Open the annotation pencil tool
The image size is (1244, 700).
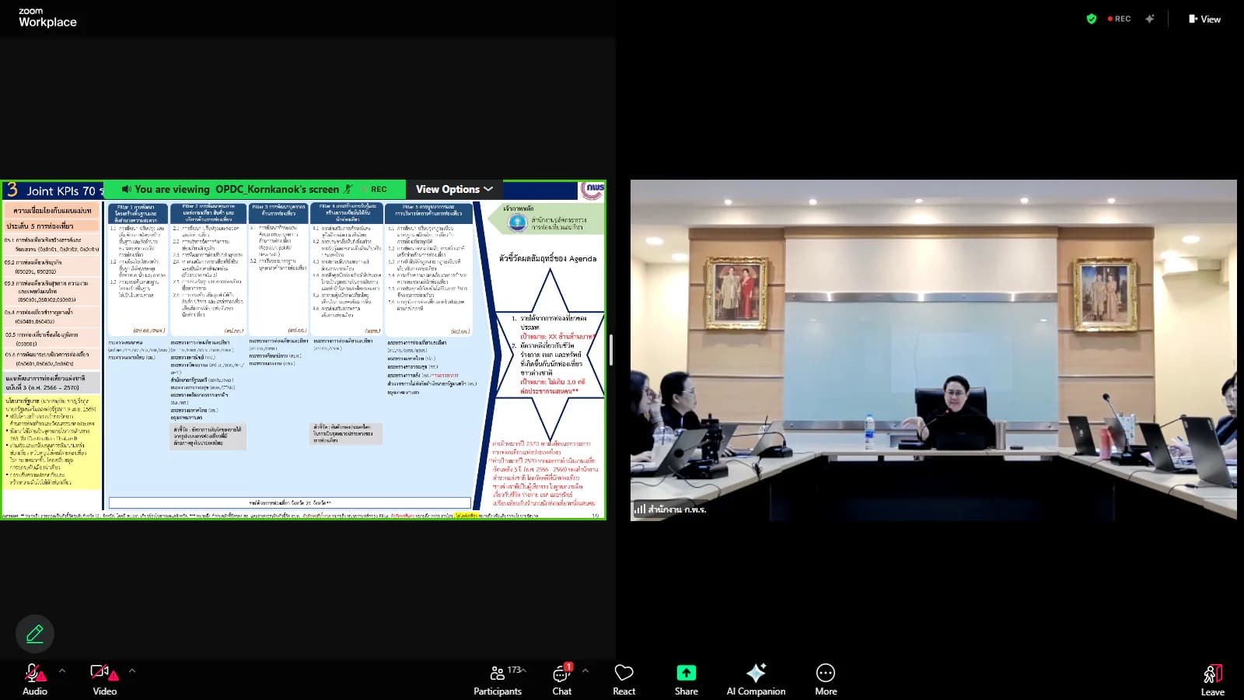point(35,634)
